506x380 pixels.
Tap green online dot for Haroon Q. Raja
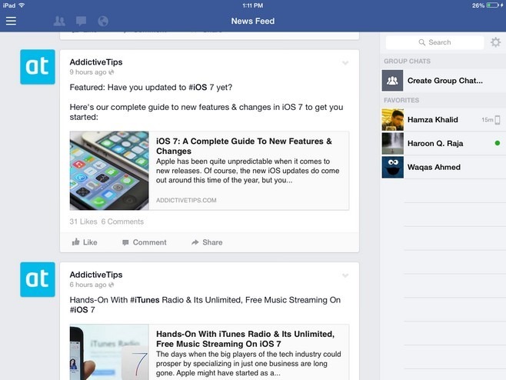pyautogui.click(x=498, y=143)
